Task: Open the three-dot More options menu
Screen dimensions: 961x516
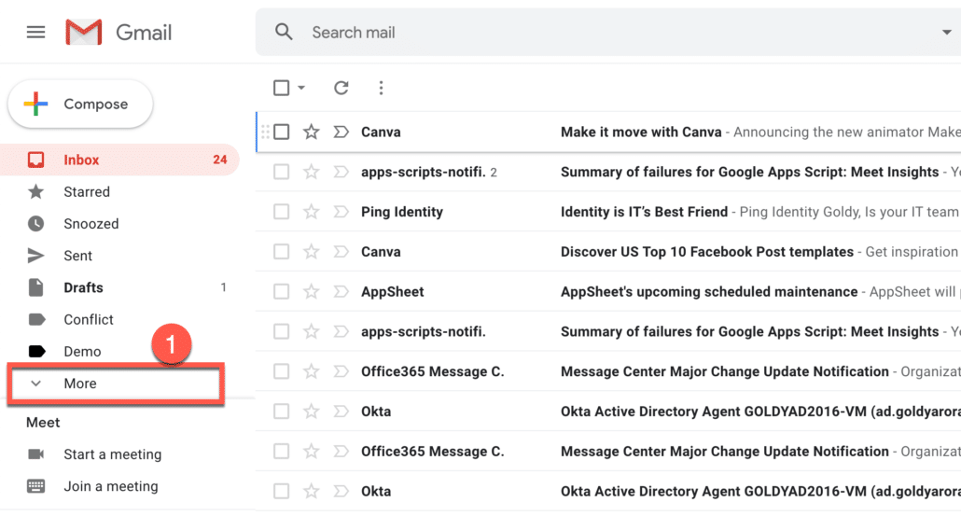Action: 382,88
